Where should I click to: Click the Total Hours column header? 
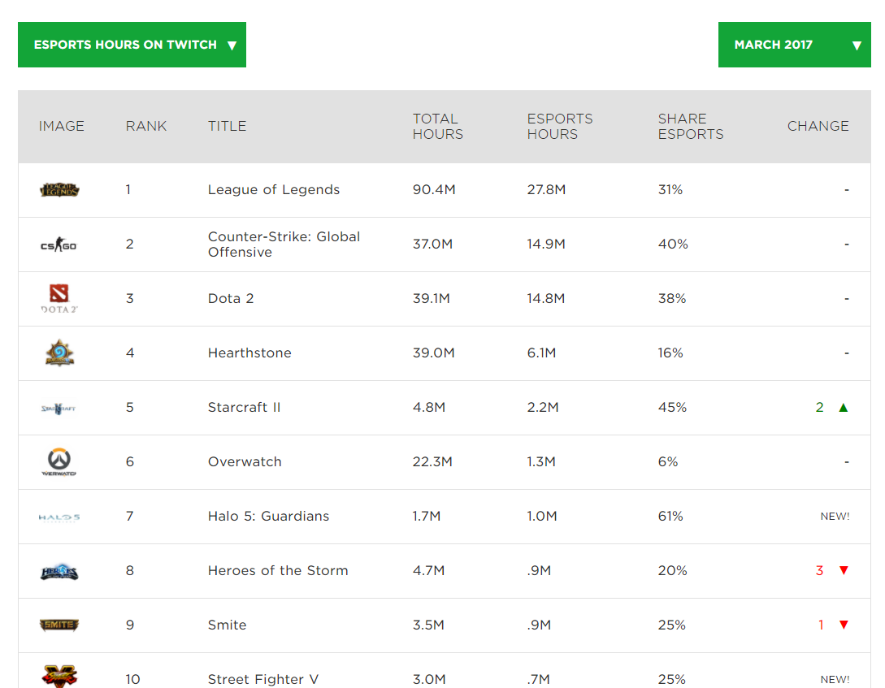point(437,126)
